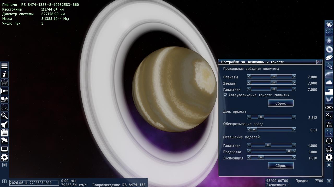Toggle selection pointer markers icon

(329, 132)
